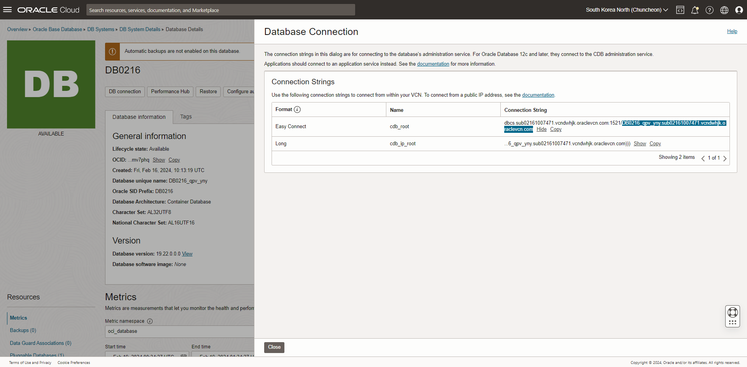Select Backups (0) in Resources

pyautogui.click(x=23, y=330)
